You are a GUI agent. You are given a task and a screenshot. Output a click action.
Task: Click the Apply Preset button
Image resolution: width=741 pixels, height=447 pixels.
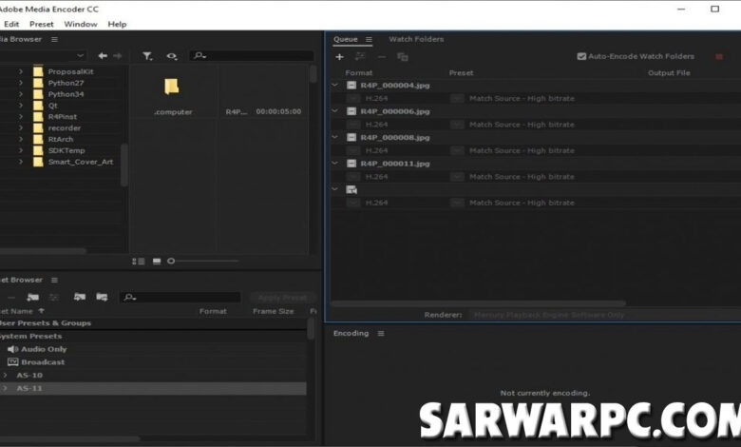pos(282,298)
